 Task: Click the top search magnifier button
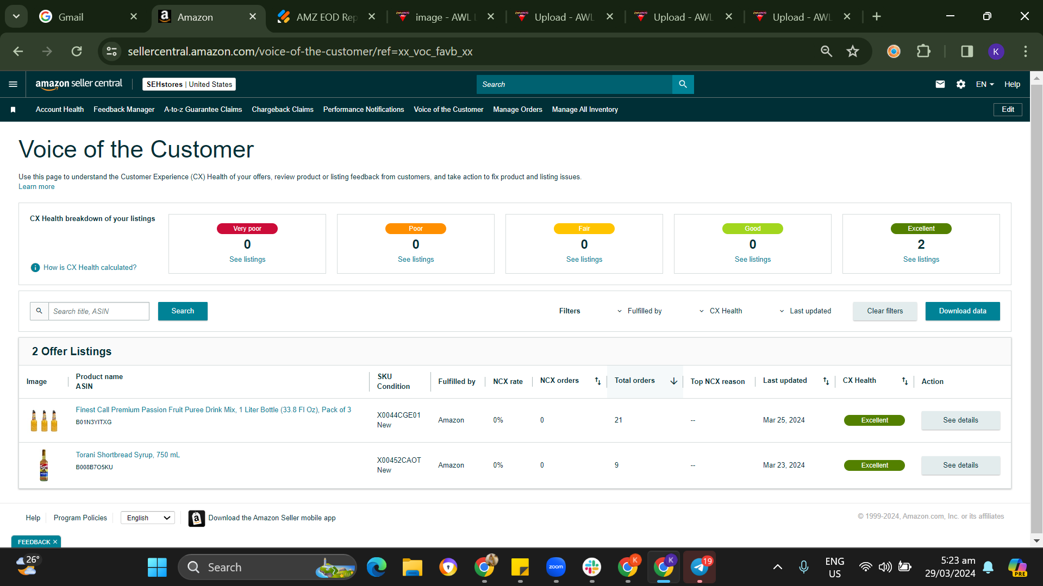pos(683,84)
